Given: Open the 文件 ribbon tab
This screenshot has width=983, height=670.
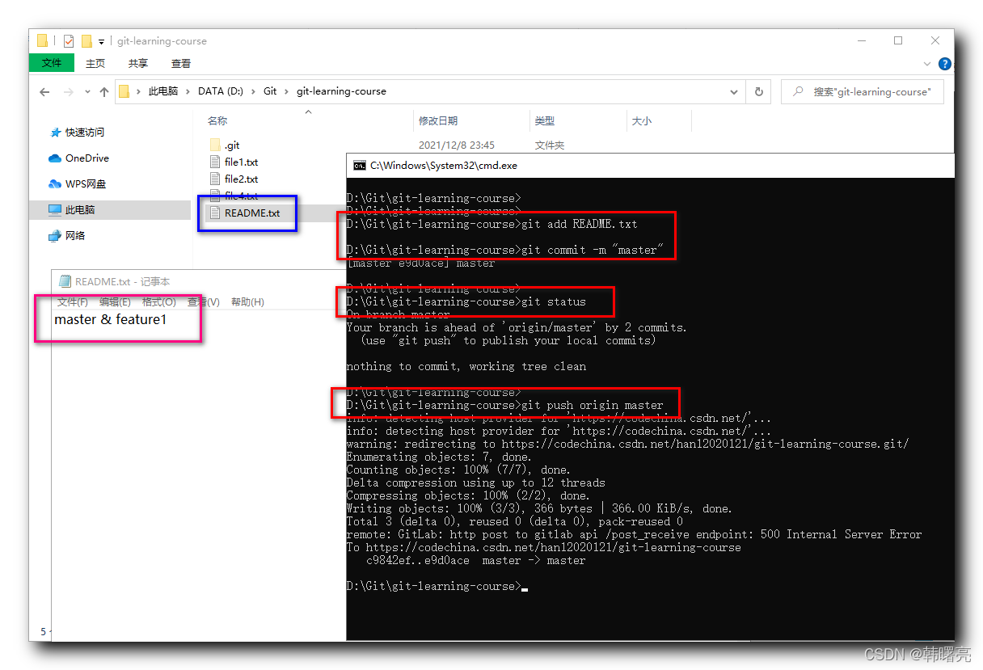Looking at the screenshot, I should [x=52, y=63].
